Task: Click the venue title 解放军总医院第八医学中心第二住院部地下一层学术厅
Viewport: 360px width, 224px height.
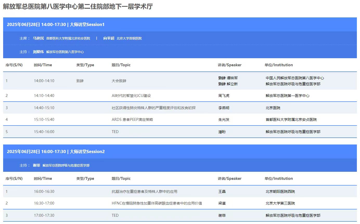Action: click(x=78, y=6)
